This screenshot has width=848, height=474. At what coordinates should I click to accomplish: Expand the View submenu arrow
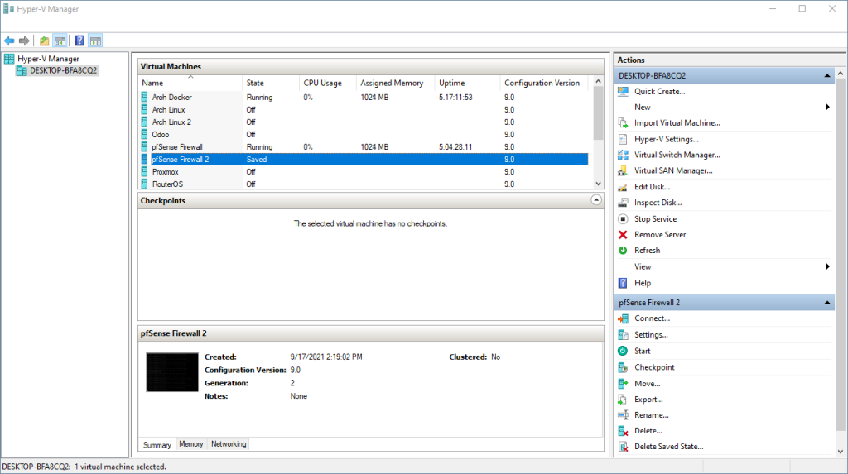(x=827, y=266)
